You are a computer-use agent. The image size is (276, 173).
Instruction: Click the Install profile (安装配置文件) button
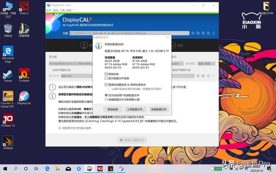(159, 109)
